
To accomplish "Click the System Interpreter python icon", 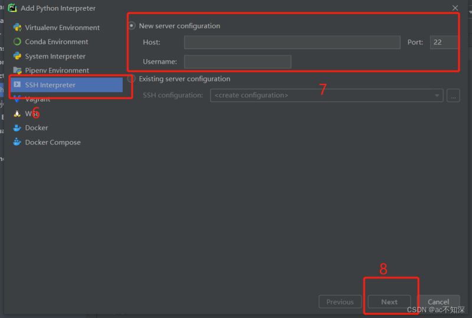I will pos(17,56).
